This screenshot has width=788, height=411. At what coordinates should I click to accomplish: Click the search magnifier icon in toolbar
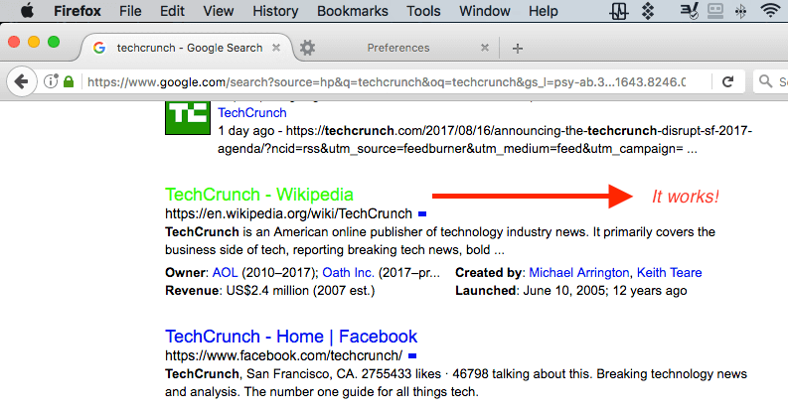[765, 81]
